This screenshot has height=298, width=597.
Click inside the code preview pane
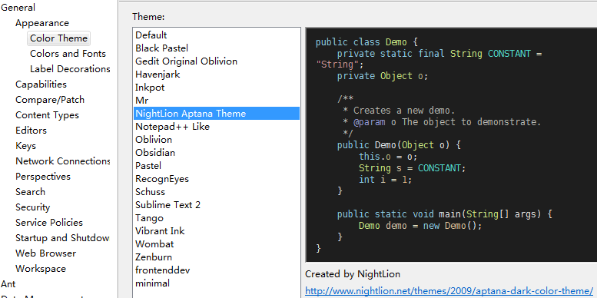[451, 144]
